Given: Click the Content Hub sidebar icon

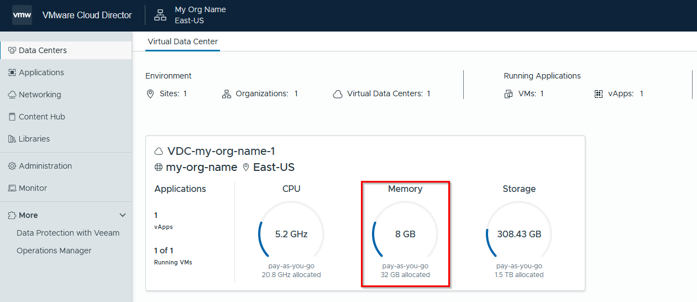Looking at the screenshot, I should 12,117.
